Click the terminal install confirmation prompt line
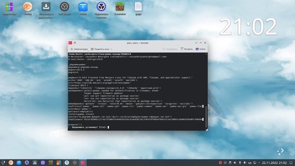 88,127
